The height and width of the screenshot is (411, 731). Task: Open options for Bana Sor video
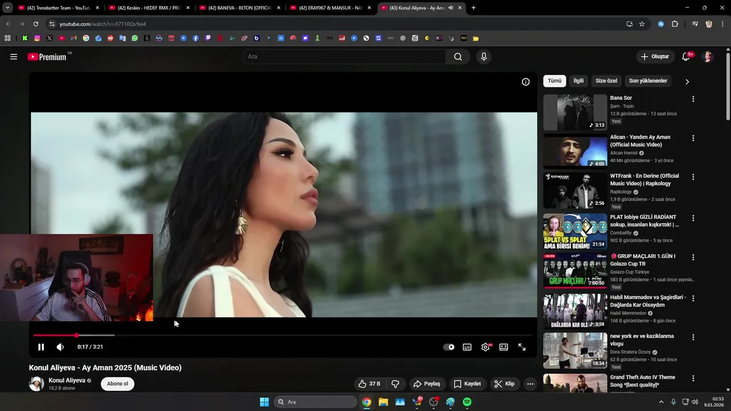click(x=693, y=99)
